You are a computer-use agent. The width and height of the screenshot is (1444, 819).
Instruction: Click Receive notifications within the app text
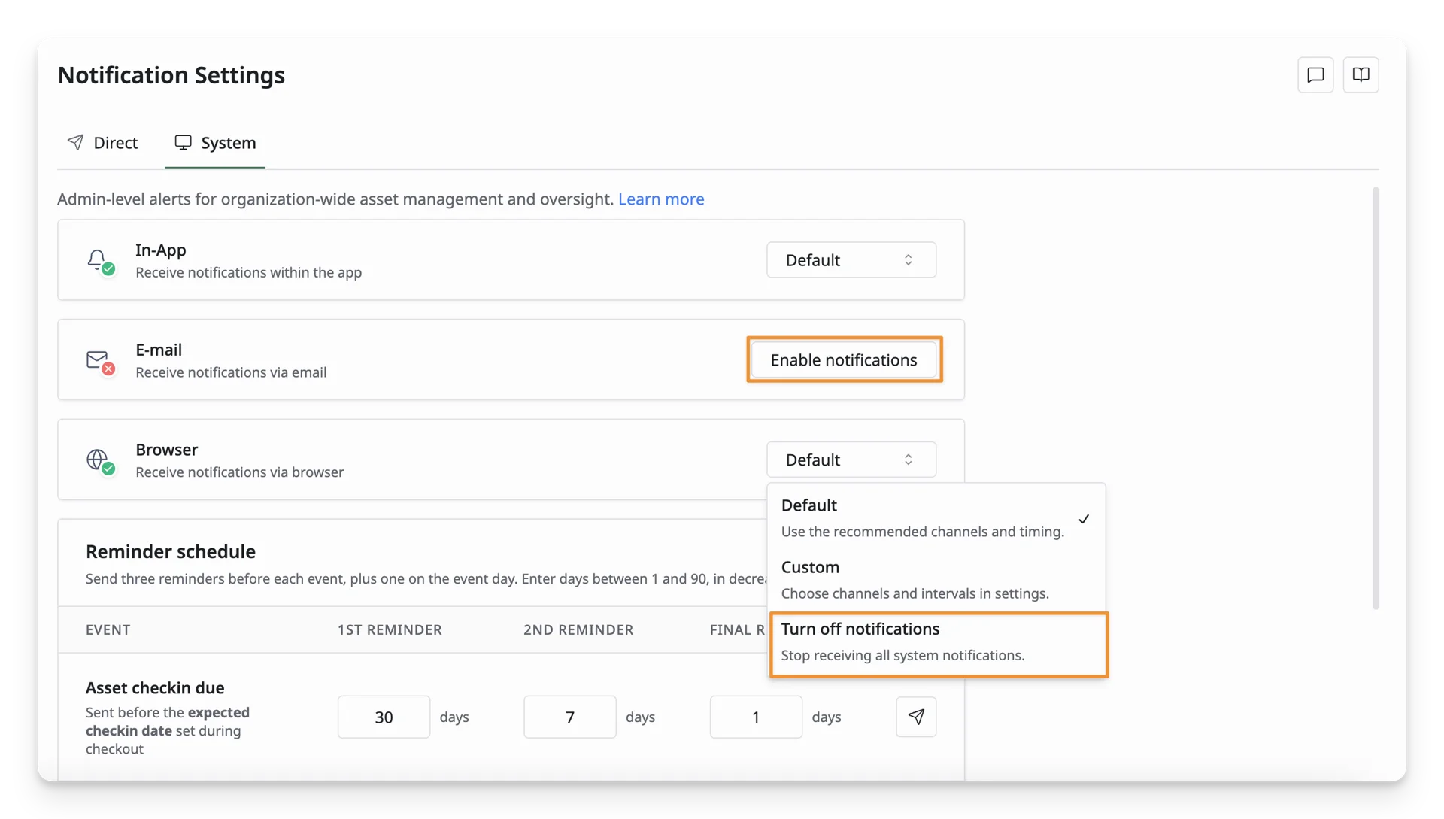(249, 273)
